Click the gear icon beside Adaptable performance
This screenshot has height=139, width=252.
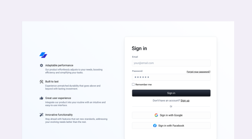tap(41, 65)
